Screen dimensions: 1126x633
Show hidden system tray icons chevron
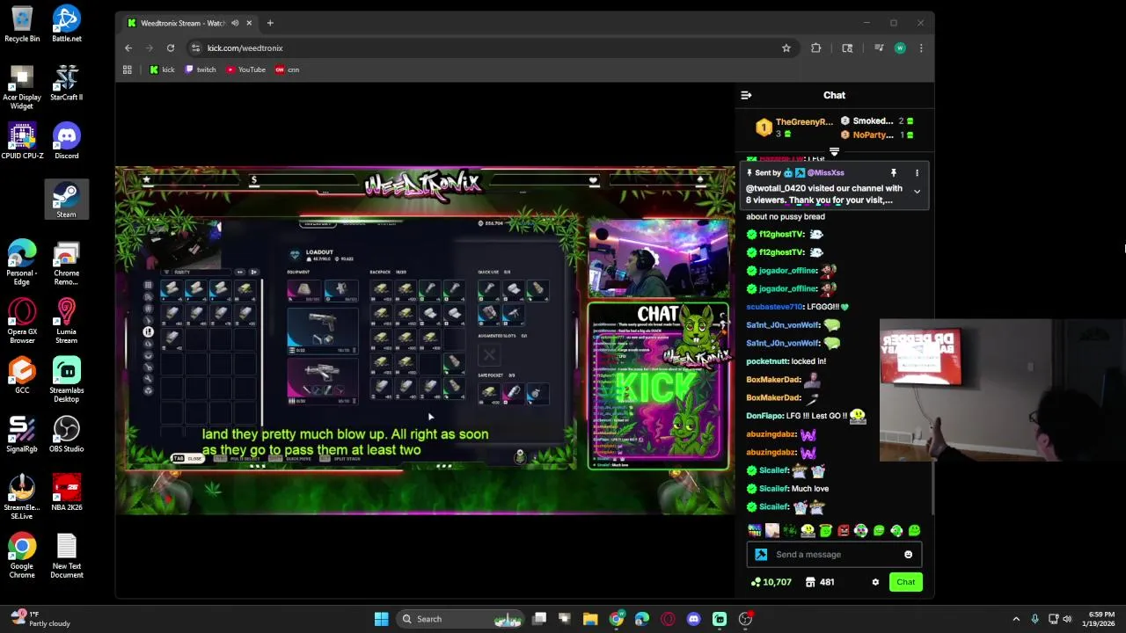click(x=1016, y=619)
